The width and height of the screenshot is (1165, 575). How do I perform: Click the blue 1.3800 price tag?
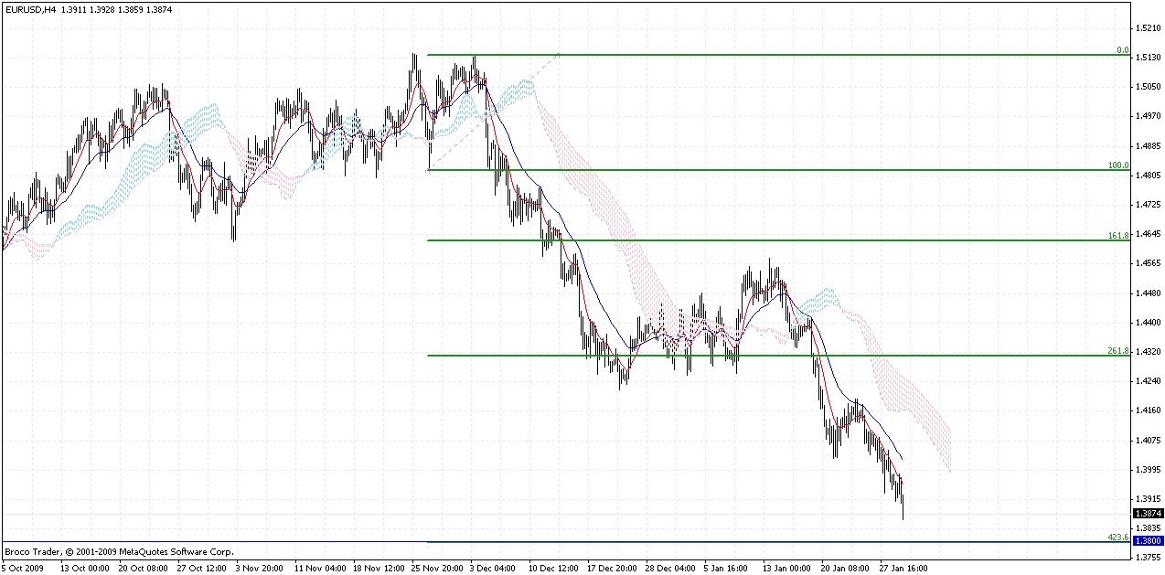click(x=1149, y=541)
